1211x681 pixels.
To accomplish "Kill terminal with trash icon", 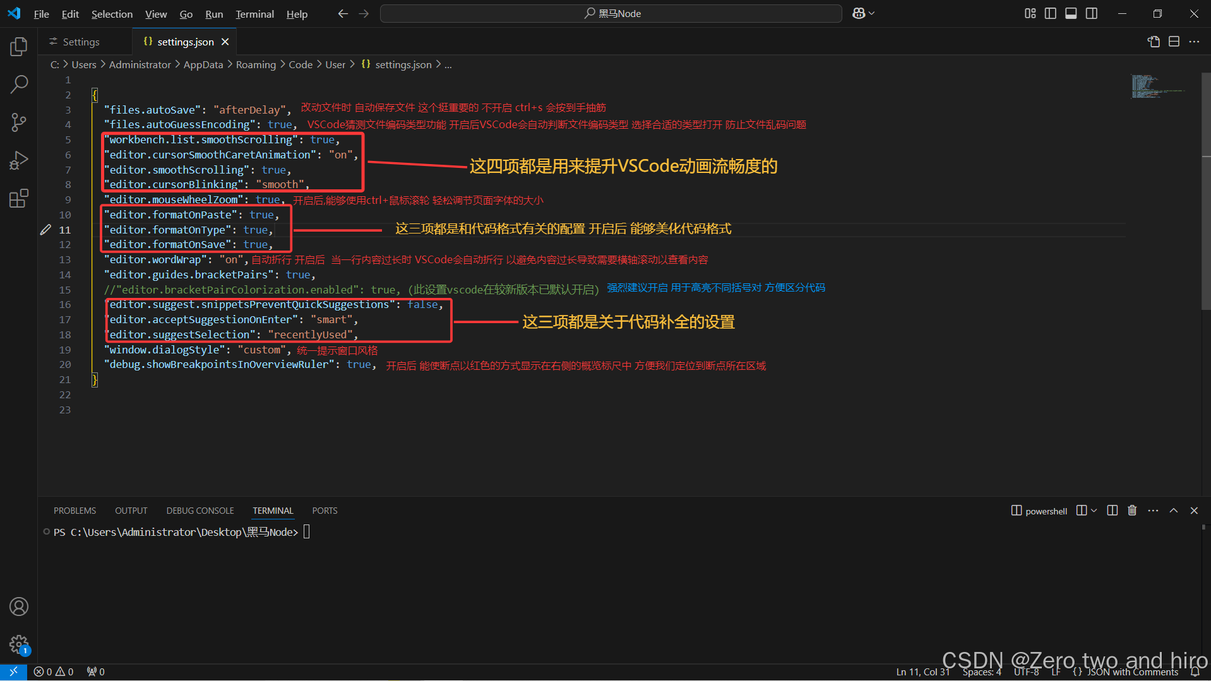I will tap(1132, 511).
